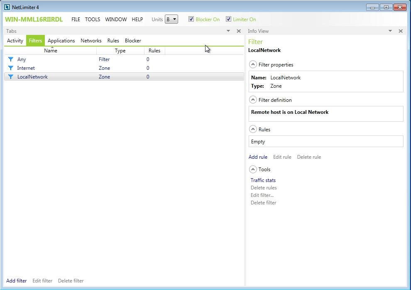
Task: Maximize the NetLimiter window
Action: pyautogui.click(x=386, y=7)
